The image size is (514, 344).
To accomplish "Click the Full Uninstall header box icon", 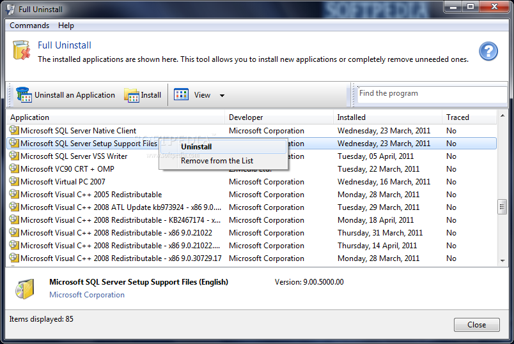I will pyautogui.click(x=22, y=50).
